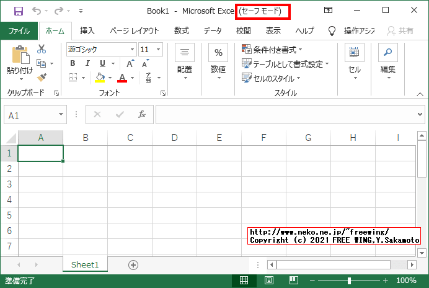Expand the formula bar
The image size is (429, 288).
(420, 114)
